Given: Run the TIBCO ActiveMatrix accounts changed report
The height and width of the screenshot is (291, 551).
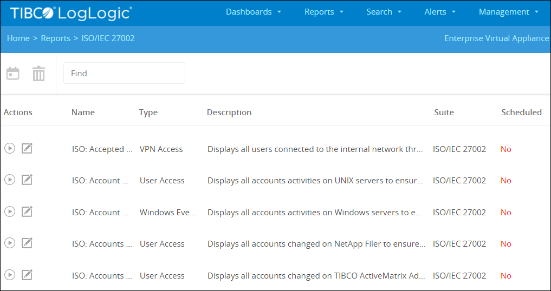Looking at the screenshot, I should tap(10, 275).
